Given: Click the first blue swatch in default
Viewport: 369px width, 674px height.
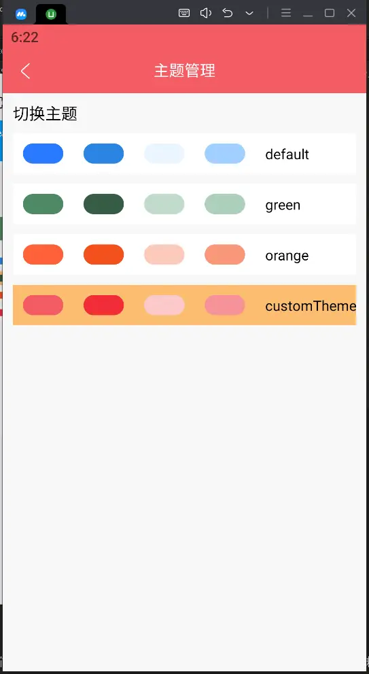Looking at the screenshot, I should tap(43, 154).
